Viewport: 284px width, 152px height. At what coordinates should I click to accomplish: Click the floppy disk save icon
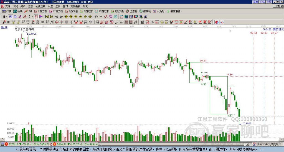click(136, 17)
